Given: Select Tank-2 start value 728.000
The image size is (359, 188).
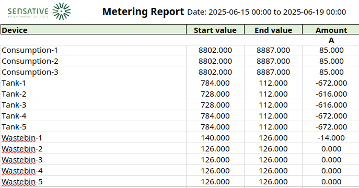Looking at the screenshot, I should [x=215, y=94].
